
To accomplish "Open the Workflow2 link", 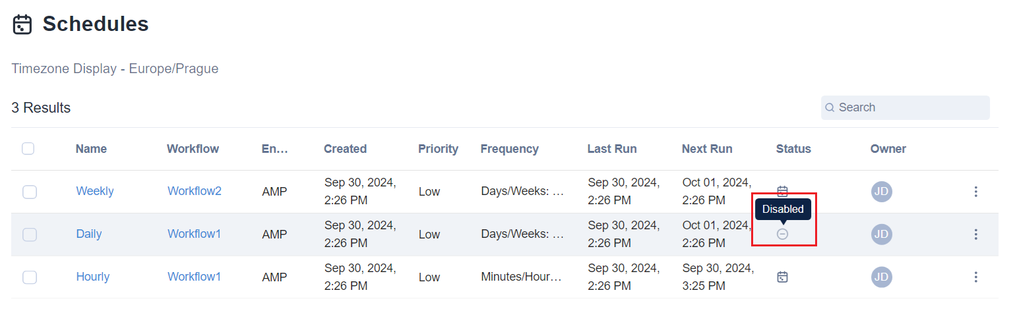I will pos(195,191).
